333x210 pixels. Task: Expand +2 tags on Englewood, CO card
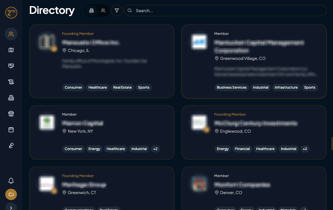click(305, 149)
